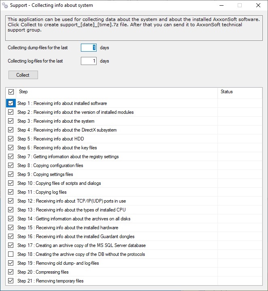Viewport: 268px width, 291px height.
Task: Toggle Step 20 Compressing files checkbox
Action: [11, 272]
